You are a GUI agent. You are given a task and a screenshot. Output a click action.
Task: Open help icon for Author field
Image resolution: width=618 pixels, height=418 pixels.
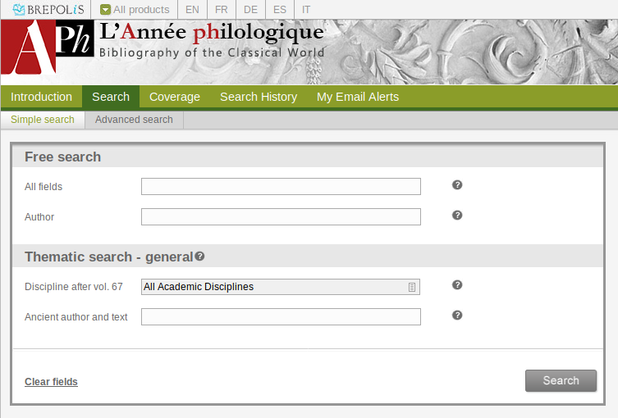(457, 216)
